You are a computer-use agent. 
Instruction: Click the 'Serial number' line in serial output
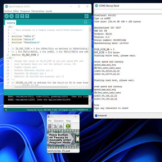[110, 40]
